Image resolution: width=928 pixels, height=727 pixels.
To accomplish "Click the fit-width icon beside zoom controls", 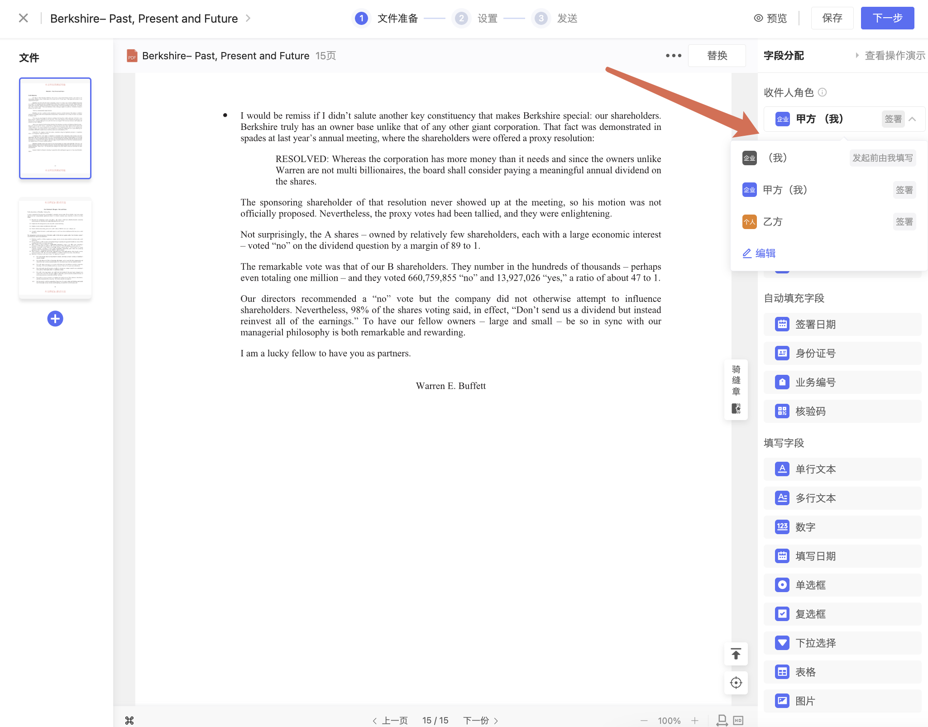I will (x=722, y=720).
